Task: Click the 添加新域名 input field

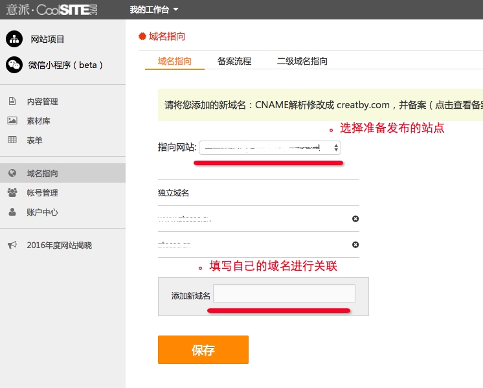Action: click(284, 293)
